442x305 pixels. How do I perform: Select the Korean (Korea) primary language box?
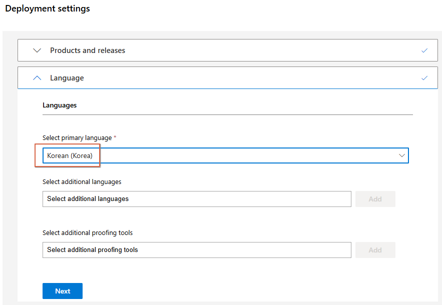(226, 155)
